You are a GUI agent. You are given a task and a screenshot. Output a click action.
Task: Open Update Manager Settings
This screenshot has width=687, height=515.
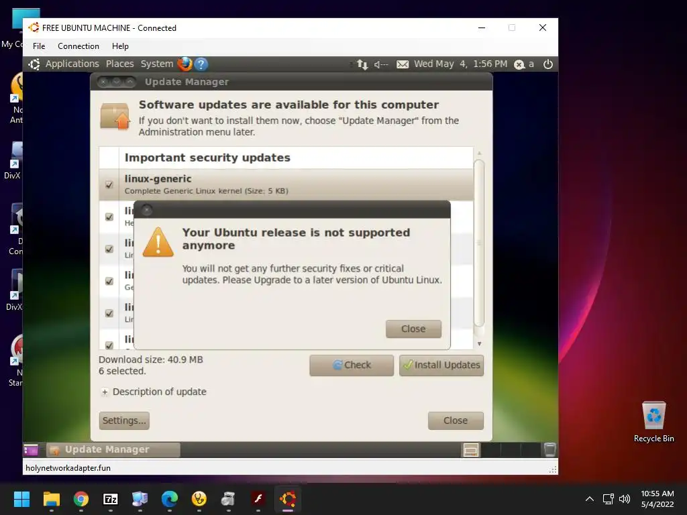124,420
